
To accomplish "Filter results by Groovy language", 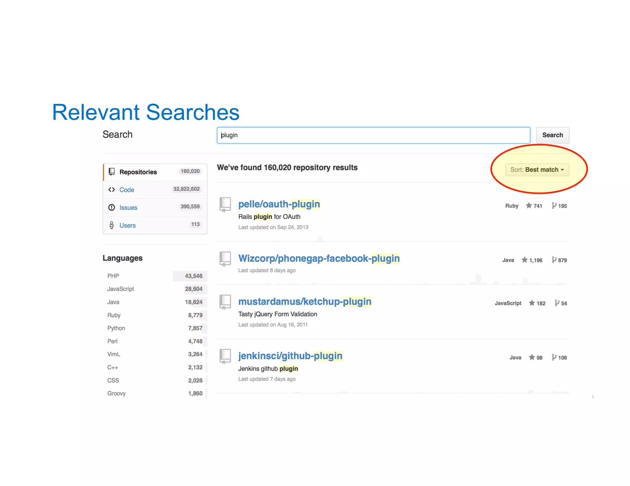I will (x=155, y=394).
